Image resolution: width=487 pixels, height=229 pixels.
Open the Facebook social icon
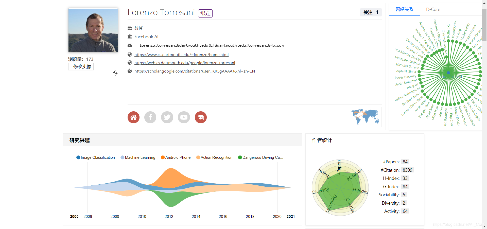click(x=150, y=117)
